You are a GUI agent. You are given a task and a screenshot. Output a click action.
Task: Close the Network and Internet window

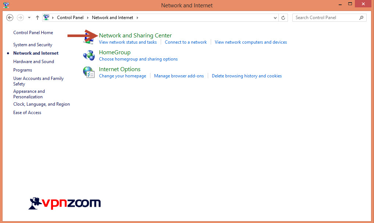click(x=363, y=4)
